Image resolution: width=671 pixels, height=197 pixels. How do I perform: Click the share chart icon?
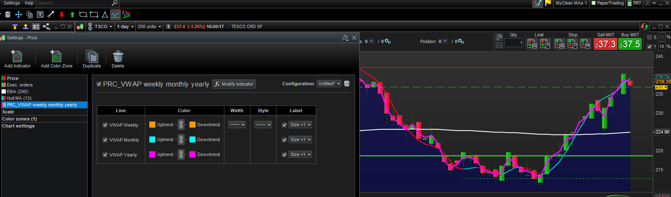click(x=46, y=26)
